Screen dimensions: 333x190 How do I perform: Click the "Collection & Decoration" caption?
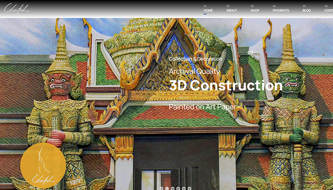pos(196,59)
